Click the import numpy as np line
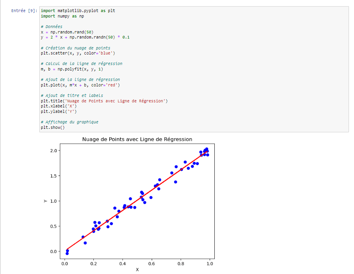Image resolution: width=354 pixels, height=274 pixels. click(x=62, y=16)
